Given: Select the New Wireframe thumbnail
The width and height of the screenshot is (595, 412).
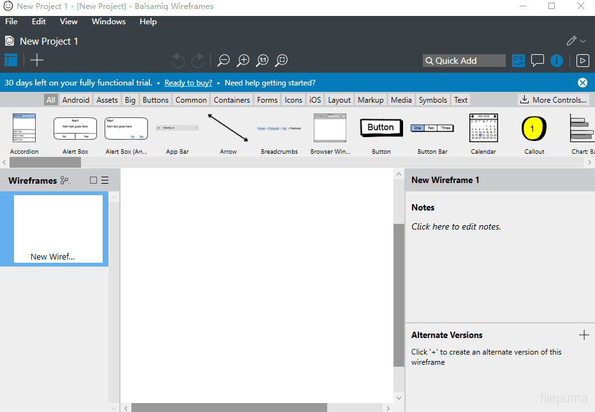Looking at the screenshot, I should (x=58, y=229).
